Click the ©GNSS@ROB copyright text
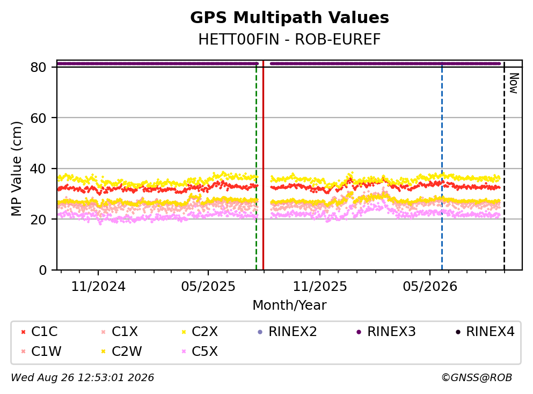 click(477, 378)
